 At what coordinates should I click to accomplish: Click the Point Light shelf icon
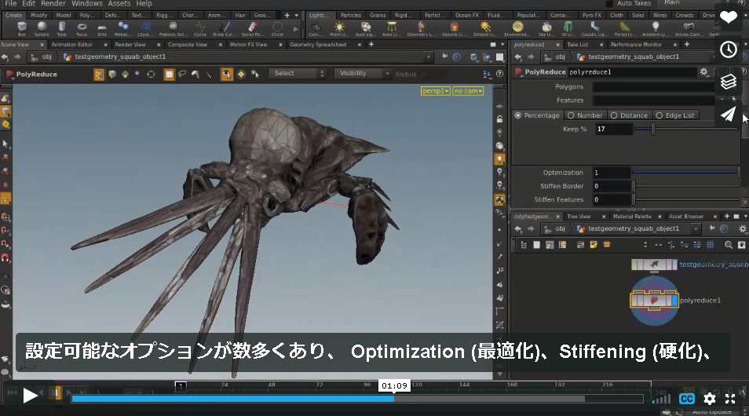[339, 28]
